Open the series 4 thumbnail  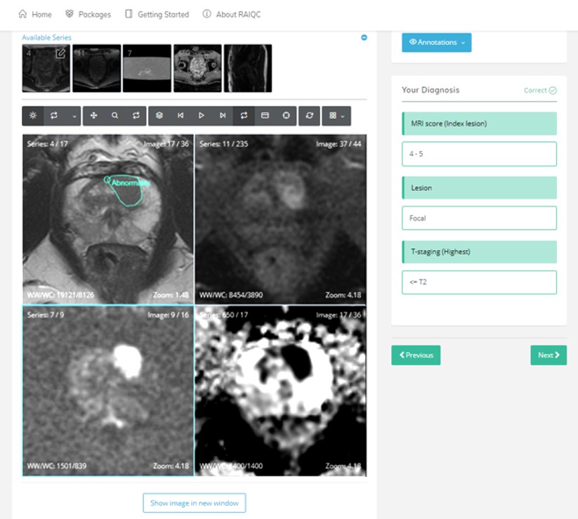point(46,68)
